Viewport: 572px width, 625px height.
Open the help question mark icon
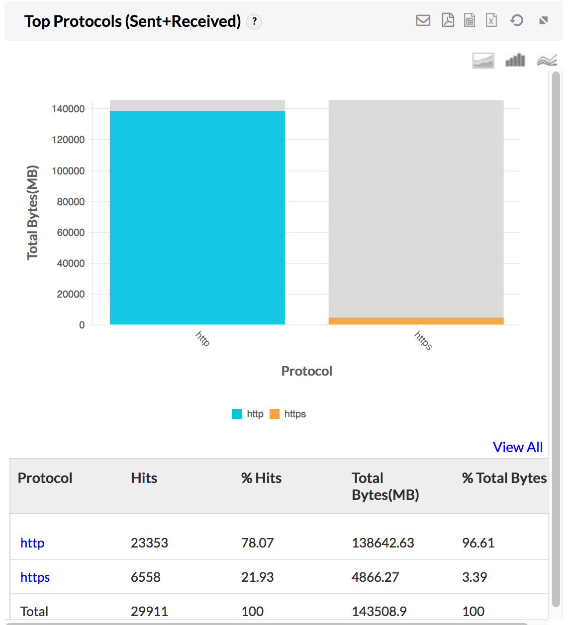click(x=254, y=22)
